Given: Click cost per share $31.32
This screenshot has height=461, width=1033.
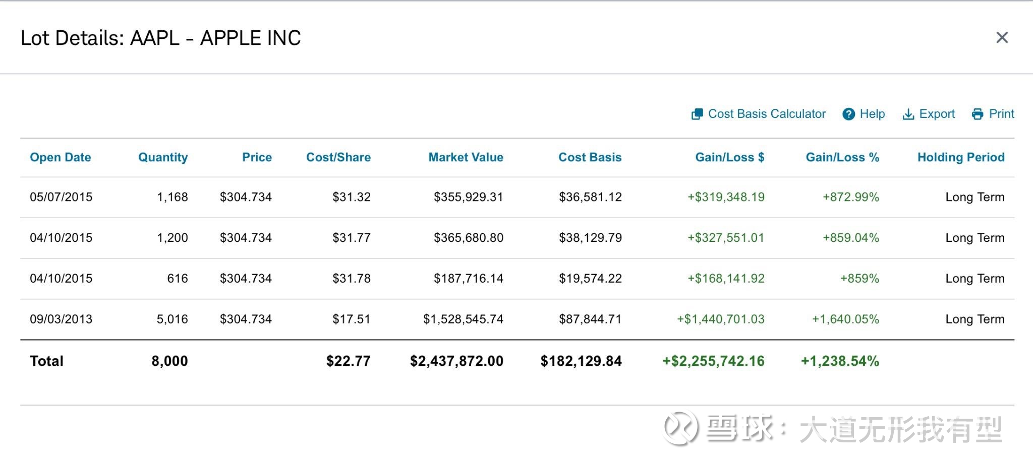Looking at the screenshot, I should (x=352, y=197).
